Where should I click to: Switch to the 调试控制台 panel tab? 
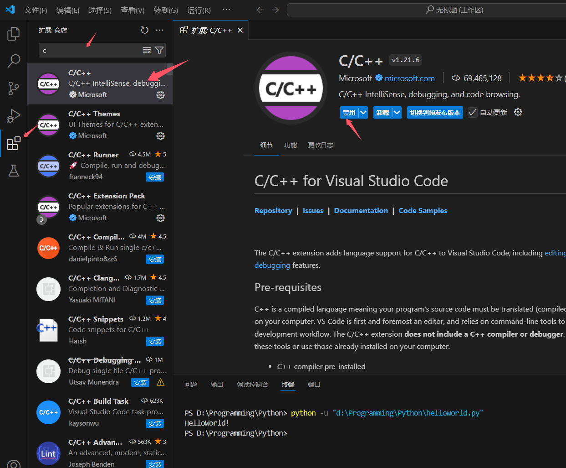coord(252,385)
